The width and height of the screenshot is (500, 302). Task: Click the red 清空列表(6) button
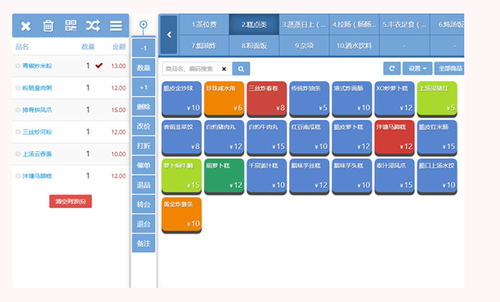[70, 202]
